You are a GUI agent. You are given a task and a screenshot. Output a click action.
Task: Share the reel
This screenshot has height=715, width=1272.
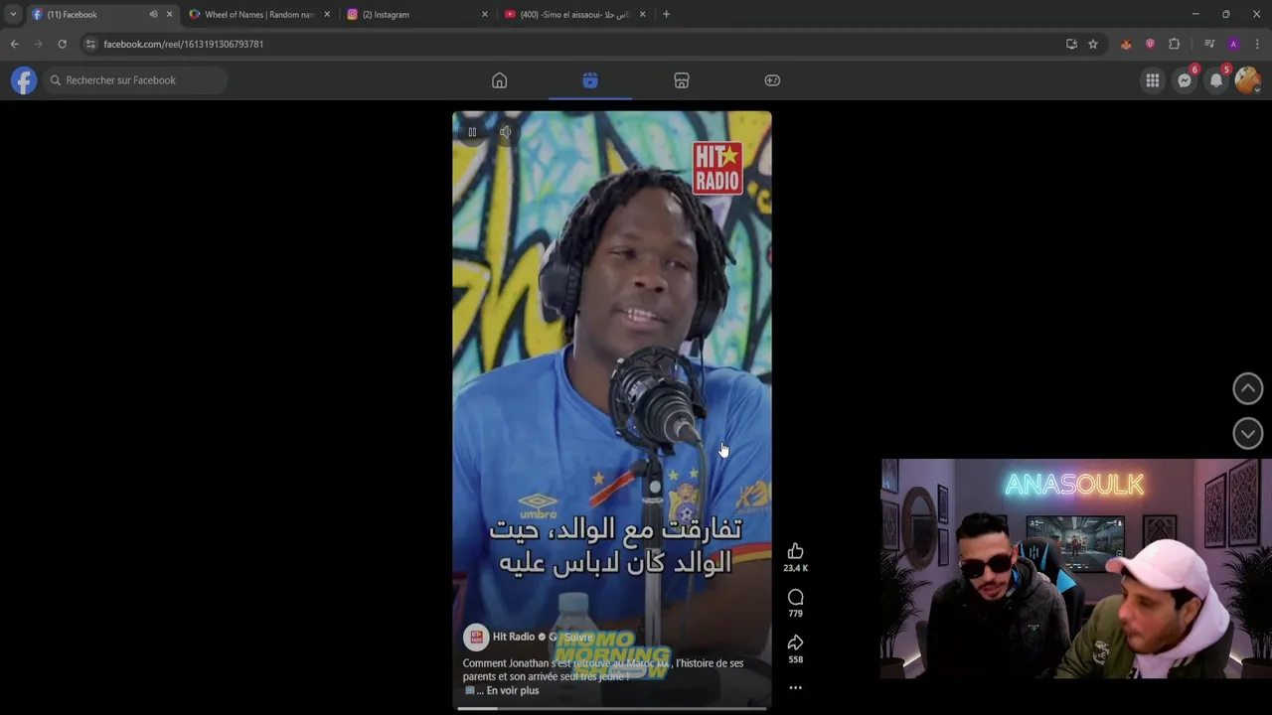795,643
